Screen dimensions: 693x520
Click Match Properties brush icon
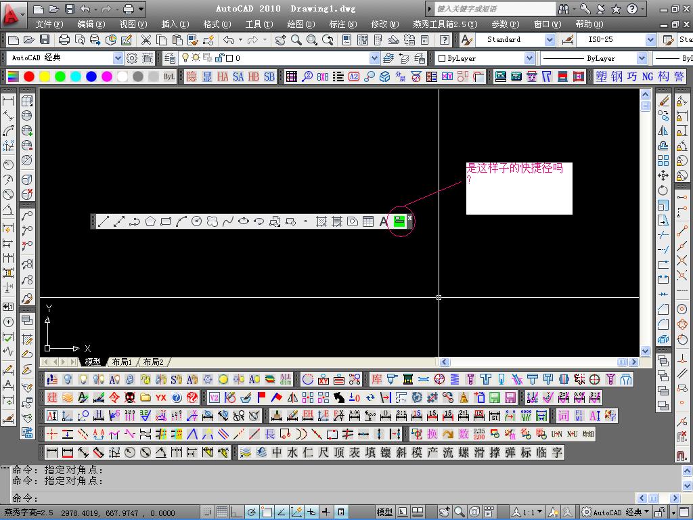click(x=193, y=40)
